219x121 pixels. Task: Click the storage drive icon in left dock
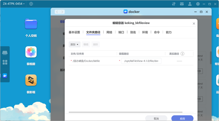(x=5, y=53)
